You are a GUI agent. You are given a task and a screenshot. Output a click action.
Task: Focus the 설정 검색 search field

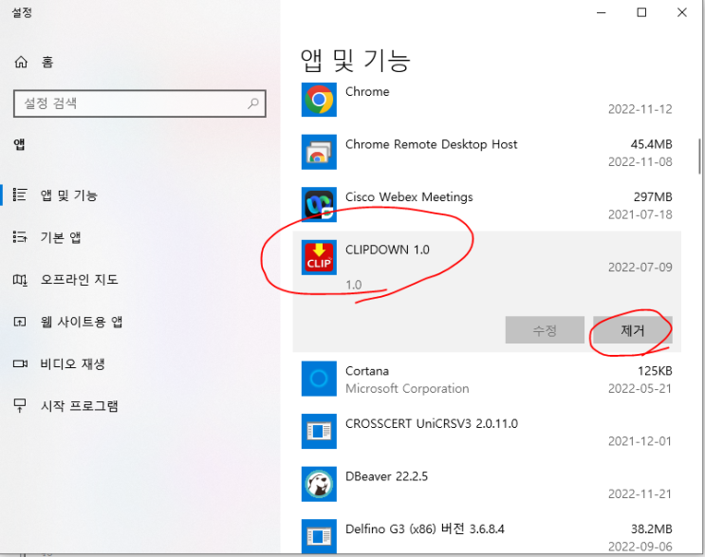click(x=139, y=103)
